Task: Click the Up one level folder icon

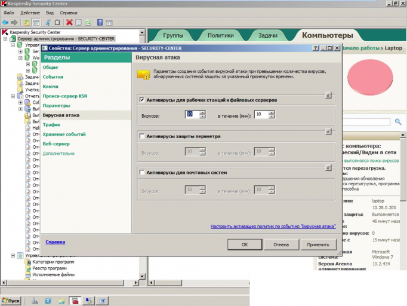Action: [x=26, y=23]
